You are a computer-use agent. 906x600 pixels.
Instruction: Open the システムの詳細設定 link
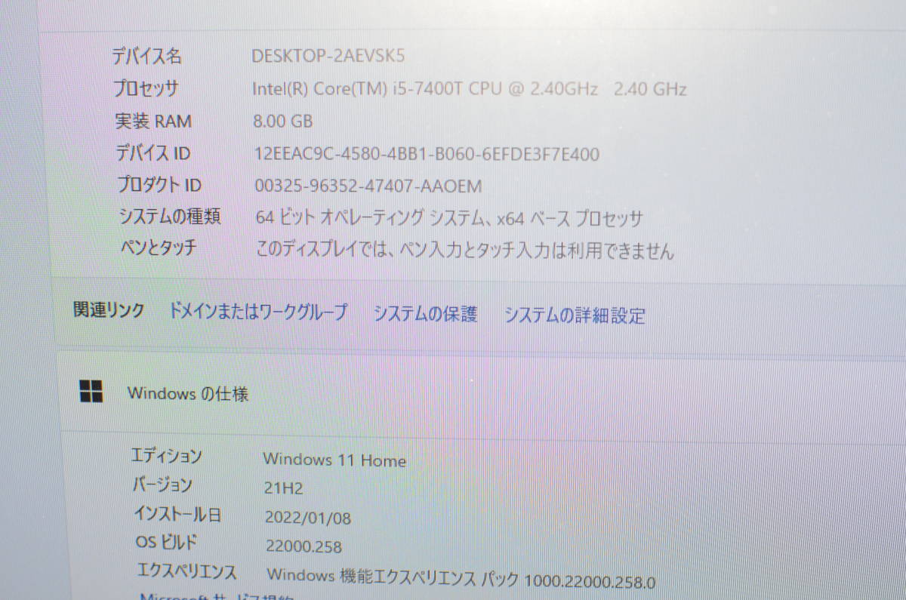pyautogui.click(x=575, y=315)
